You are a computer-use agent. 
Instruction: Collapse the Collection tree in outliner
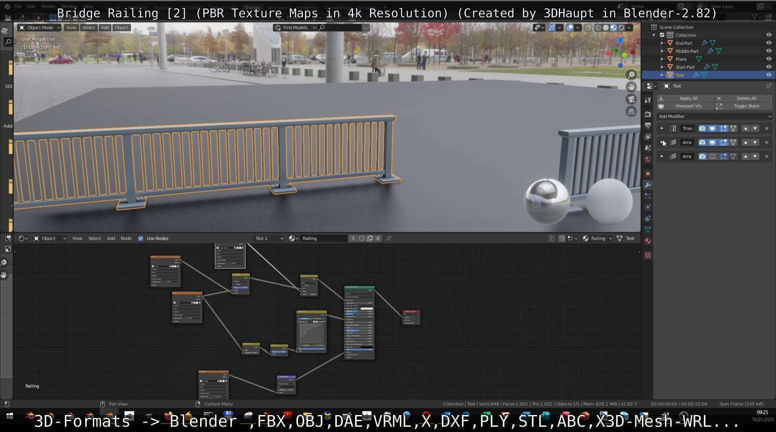pos(654,35)
